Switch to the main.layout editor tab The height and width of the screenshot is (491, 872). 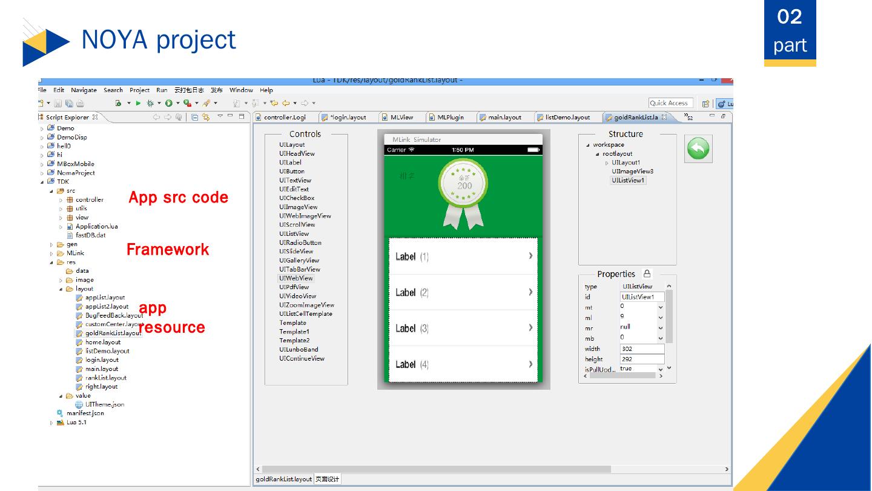[504, 118]
